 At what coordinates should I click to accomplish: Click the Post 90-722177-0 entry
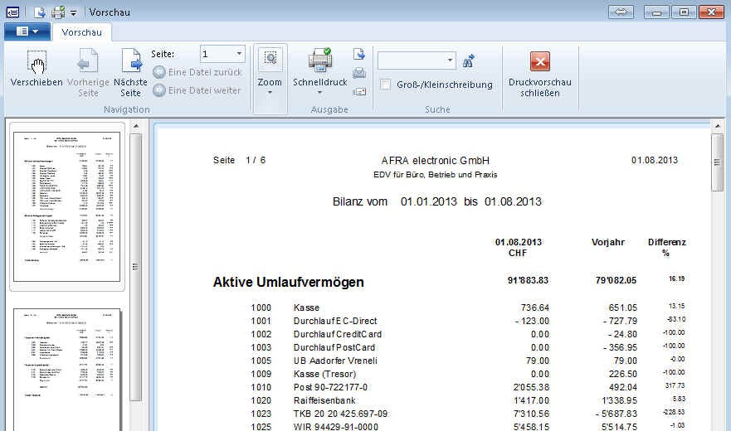point(330,387)
